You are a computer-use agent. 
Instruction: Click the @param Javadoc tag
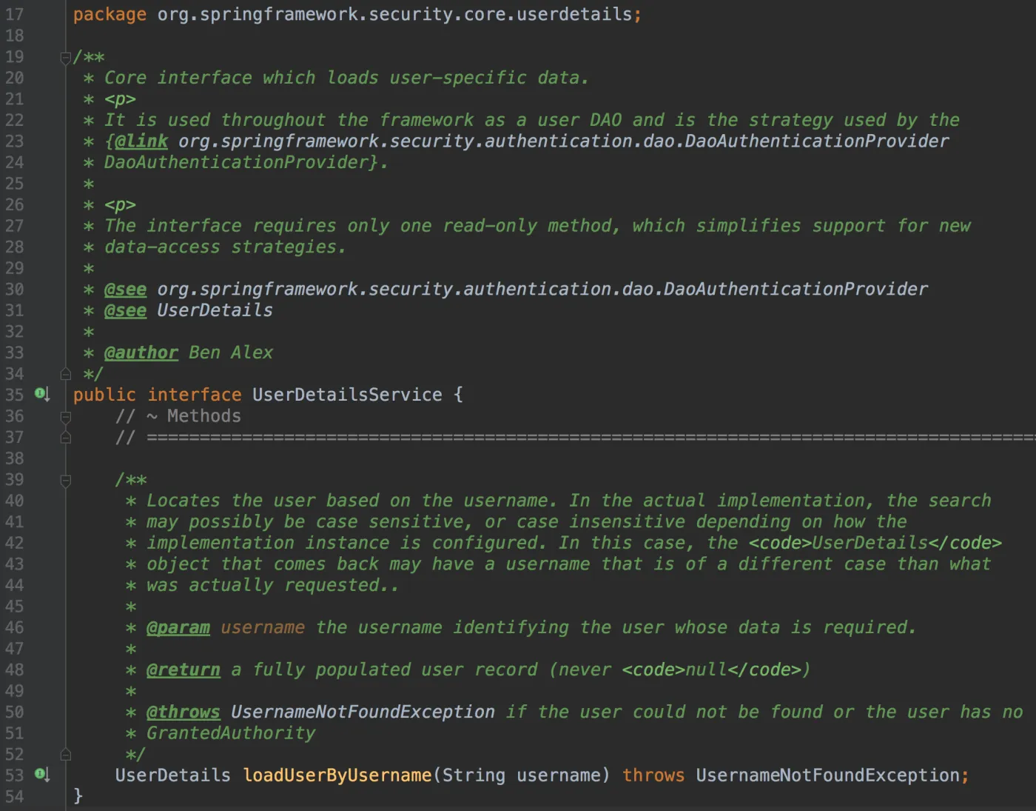coord(178,628)
